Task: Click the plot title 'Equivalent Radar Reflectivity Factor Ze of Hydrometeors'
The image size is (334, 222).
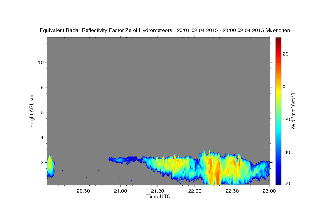Action: pos(106,31)
